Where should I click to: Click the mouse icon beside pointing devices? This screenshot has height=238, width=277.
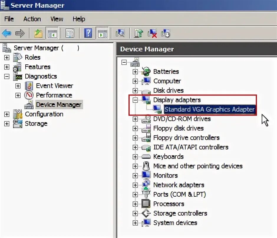point(146,166)
